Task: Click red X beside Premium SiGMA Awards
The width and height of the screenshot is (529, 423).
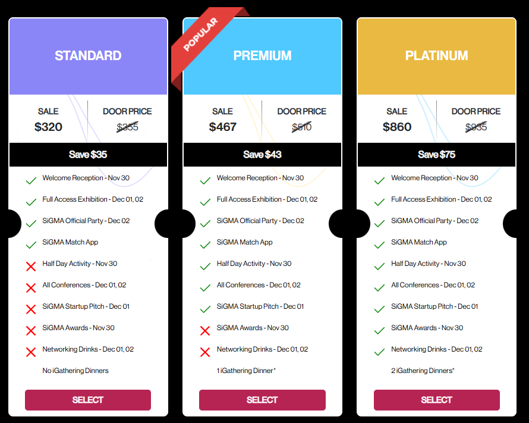Action: click(205, 330)
